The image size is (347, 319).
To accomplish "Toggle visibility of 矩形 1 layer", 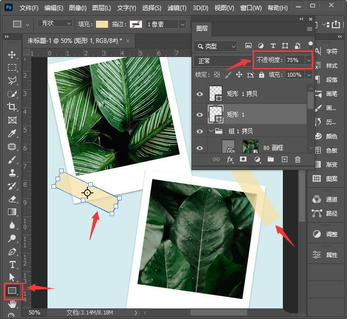I will coord(200,114).
